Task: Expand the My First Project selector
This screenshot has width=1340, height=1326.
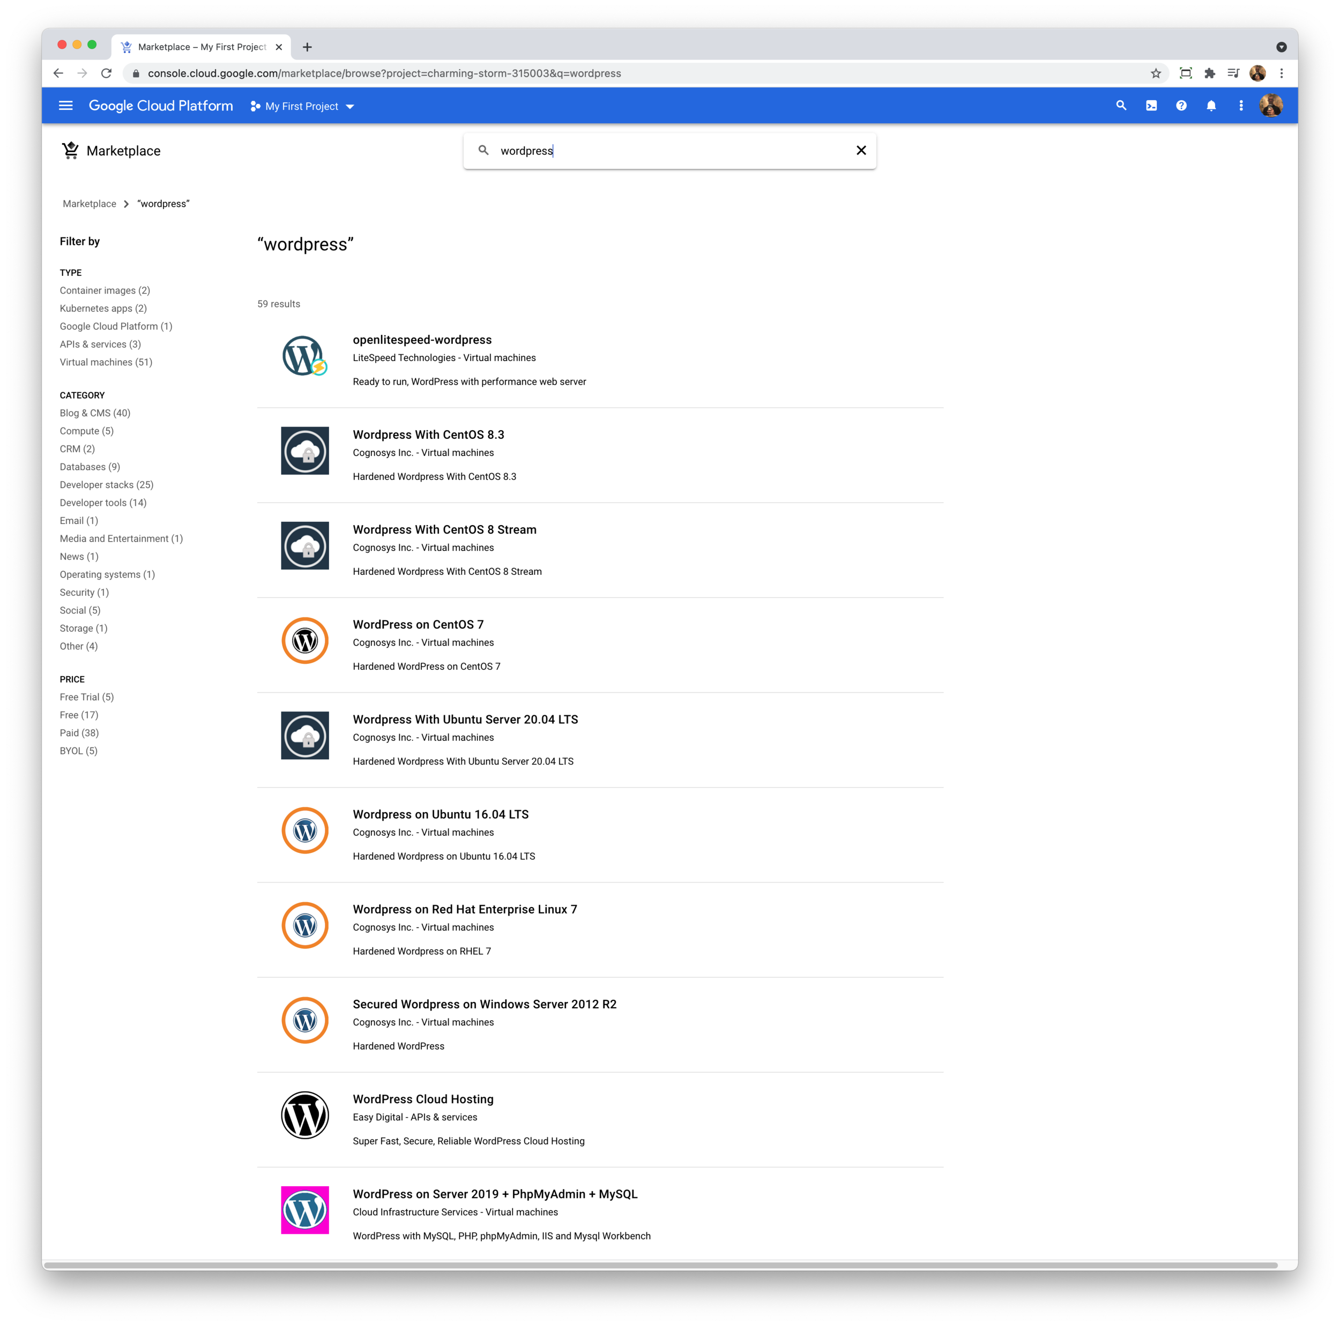Action: (x=302, y=106)
